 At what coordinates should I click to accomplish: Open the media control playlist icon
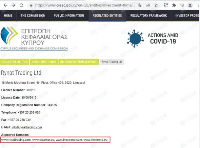point(182,5)
